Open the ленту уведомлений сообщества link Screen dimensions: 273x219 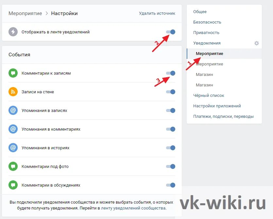tap(133, 208)
